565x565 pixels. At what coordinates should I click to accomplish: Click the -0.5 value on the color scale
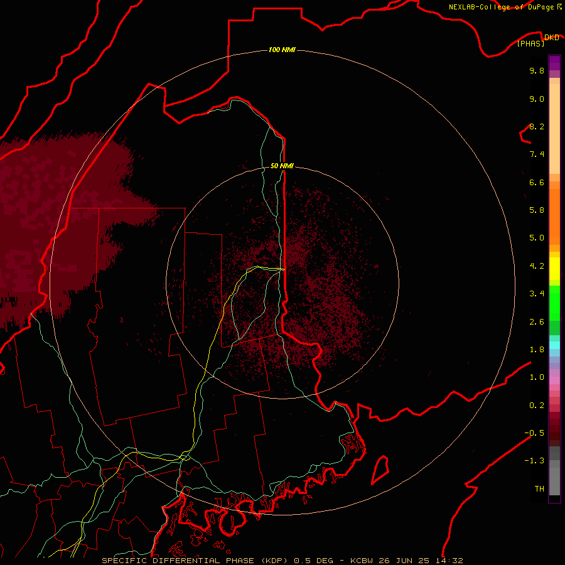pos(534,433)
